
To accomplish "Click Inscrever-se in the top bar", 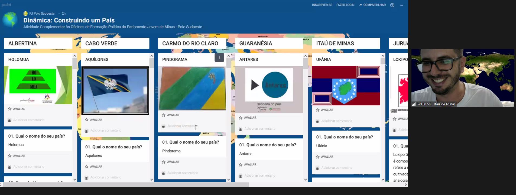I will tap(322, 5).
